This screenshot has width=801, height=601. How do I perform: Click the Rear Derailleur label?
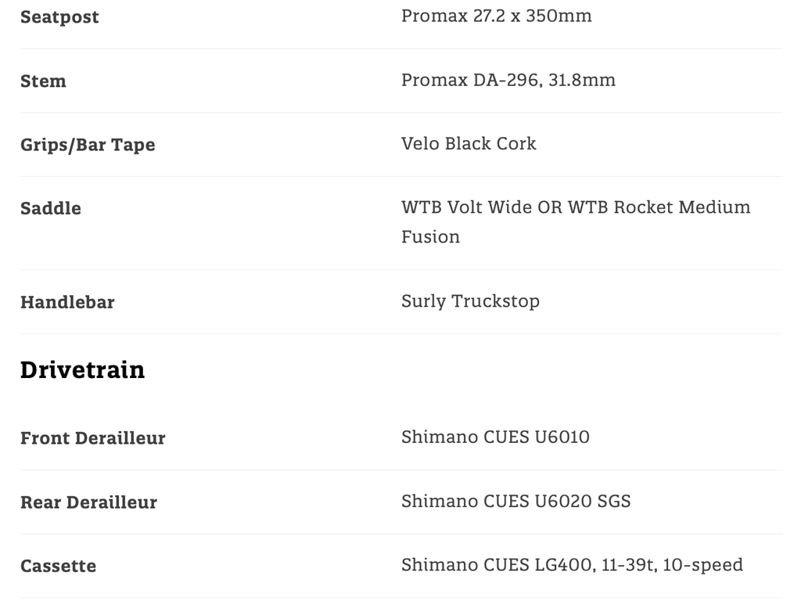tap(88, 502)
